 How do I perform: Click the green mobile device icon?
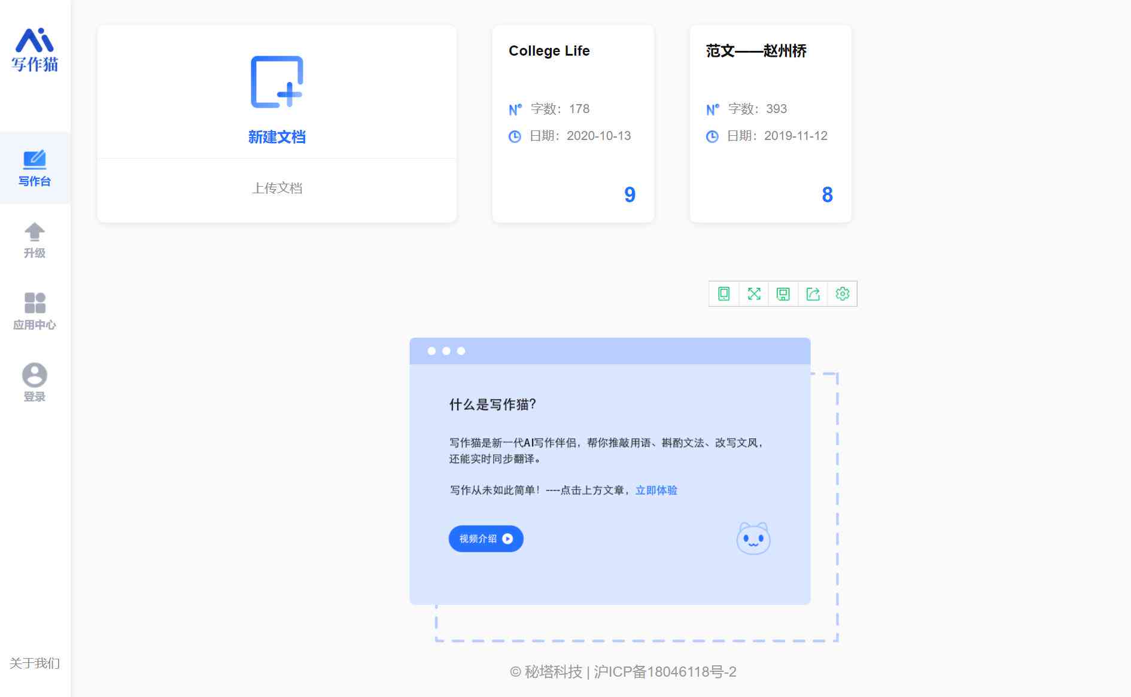pos(724,294)
